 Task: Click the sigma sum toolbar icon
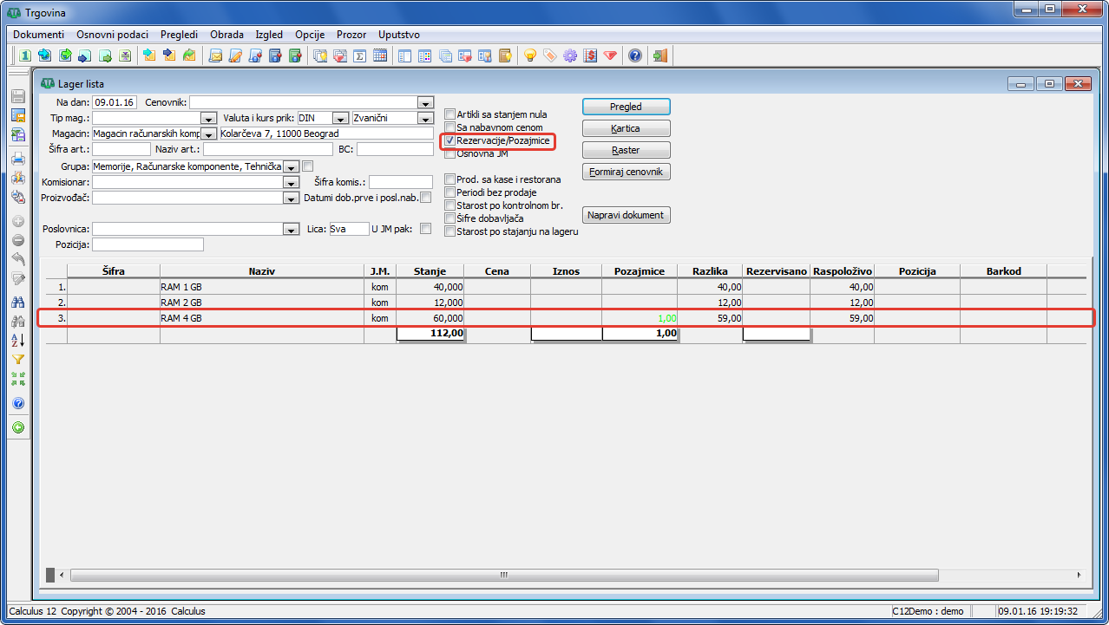pyautogui.click(x=359, y=55)
